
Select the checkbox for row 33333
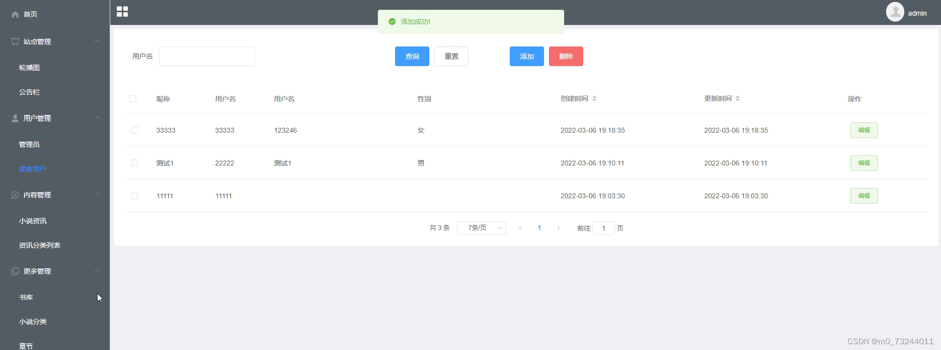[x=135, y=130]
